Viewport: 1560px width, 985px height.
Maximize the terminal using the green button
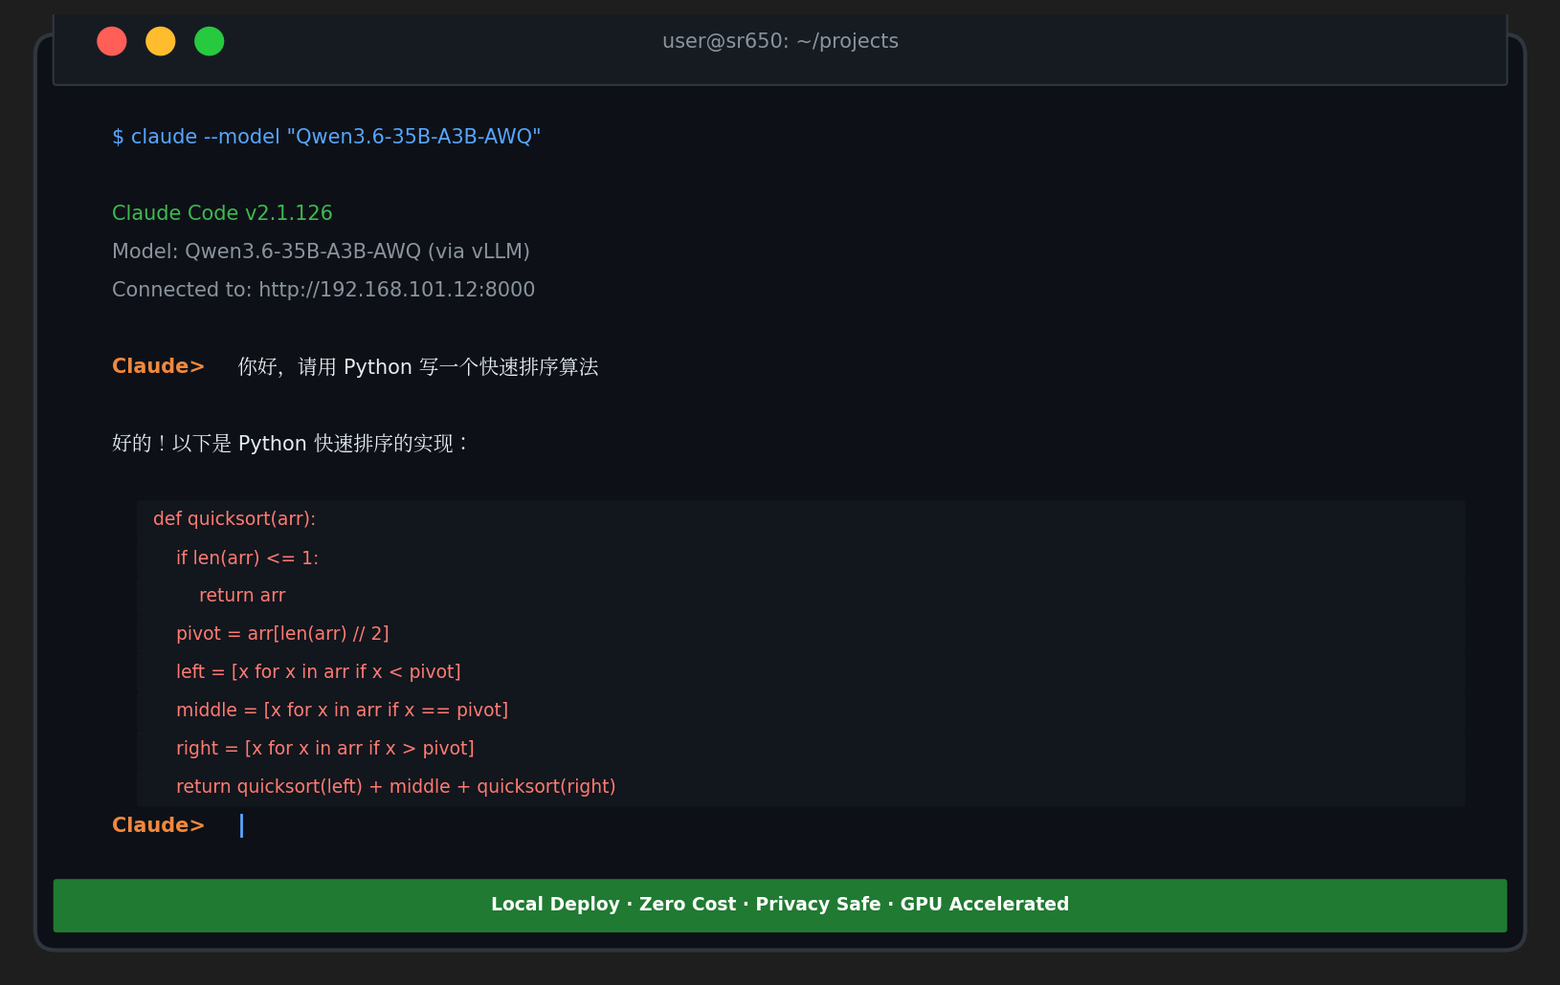click(x=210, y=41)
